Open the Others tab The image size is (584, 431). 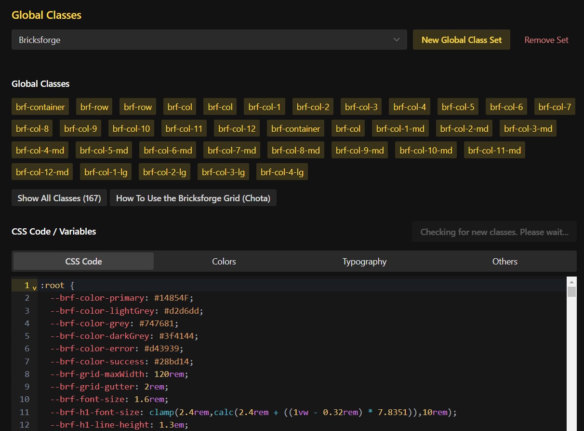tap(504, 261)
